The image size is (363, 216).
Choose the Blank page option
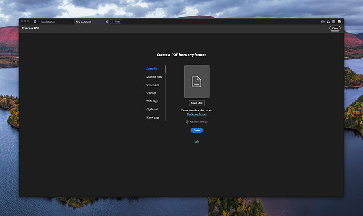point(153,118)
